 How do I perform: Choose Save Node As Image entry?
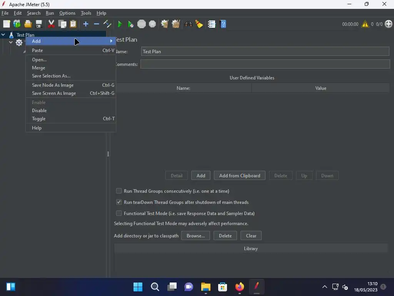[71, 85]
